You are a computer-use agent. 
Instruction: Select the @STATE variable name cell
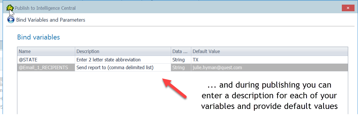click(x=46, y=60)
